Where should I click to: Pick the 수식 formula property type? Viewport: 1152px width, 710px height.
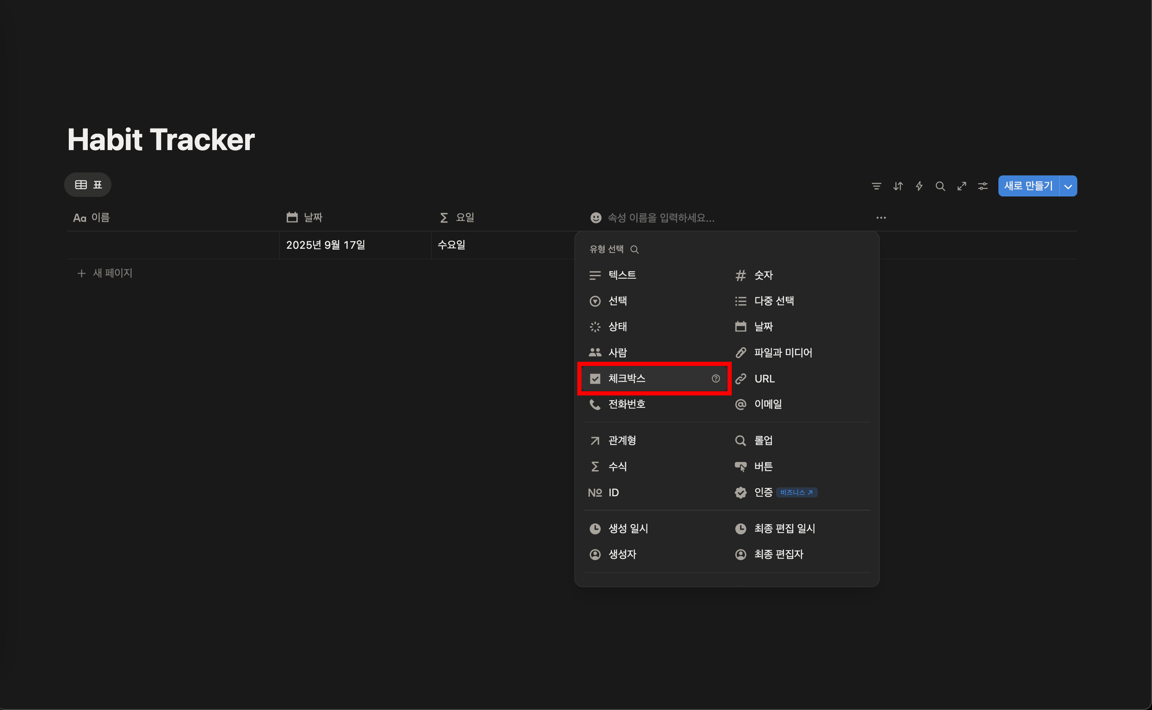point(617,466)
